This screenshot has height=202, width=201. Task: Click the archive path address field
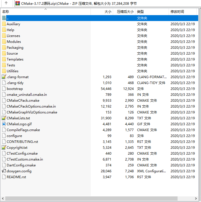tap(108, 3)
